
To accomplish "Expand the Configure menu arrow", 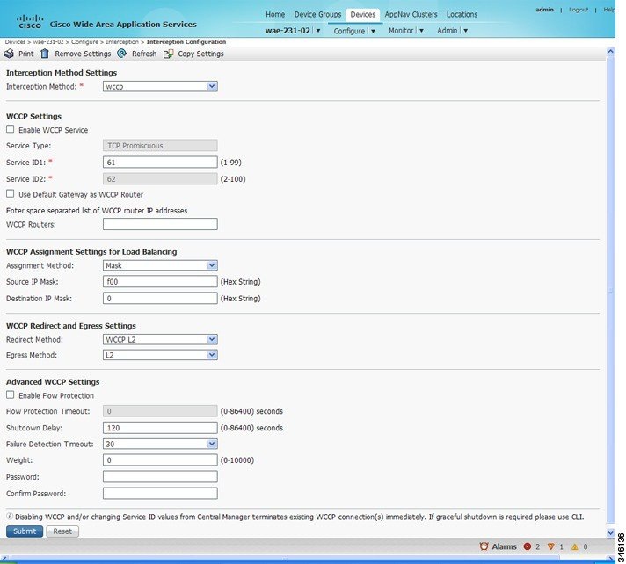I will 373,31.
